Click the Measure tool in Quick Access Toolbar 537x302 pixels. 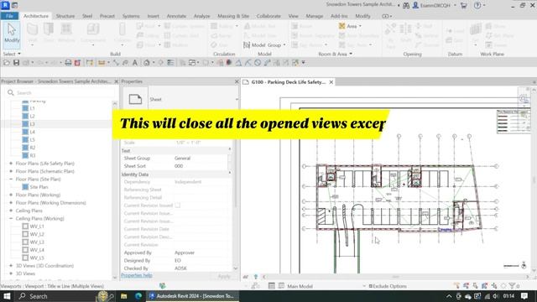[102, 63]
